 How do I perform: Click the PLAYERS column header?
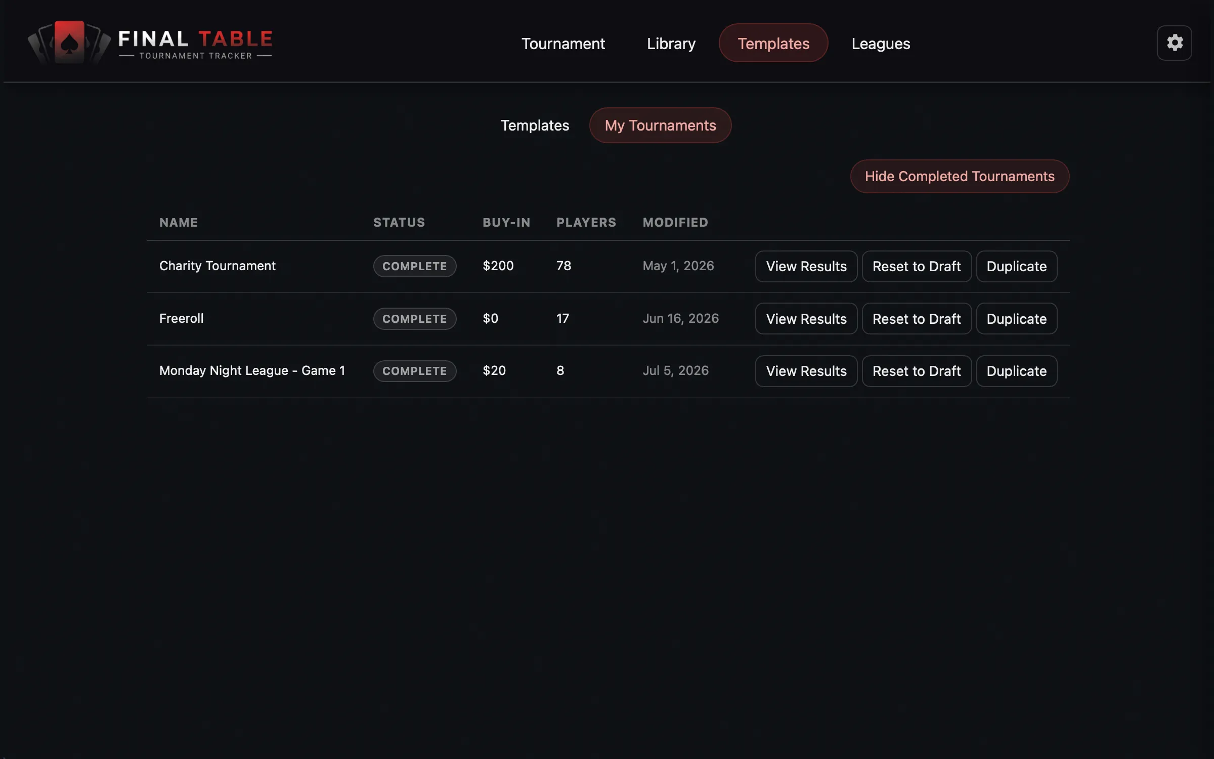coord(586,222)
